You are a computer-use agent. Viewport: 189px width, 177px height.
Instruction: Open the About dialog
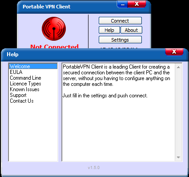pos(131,30)
